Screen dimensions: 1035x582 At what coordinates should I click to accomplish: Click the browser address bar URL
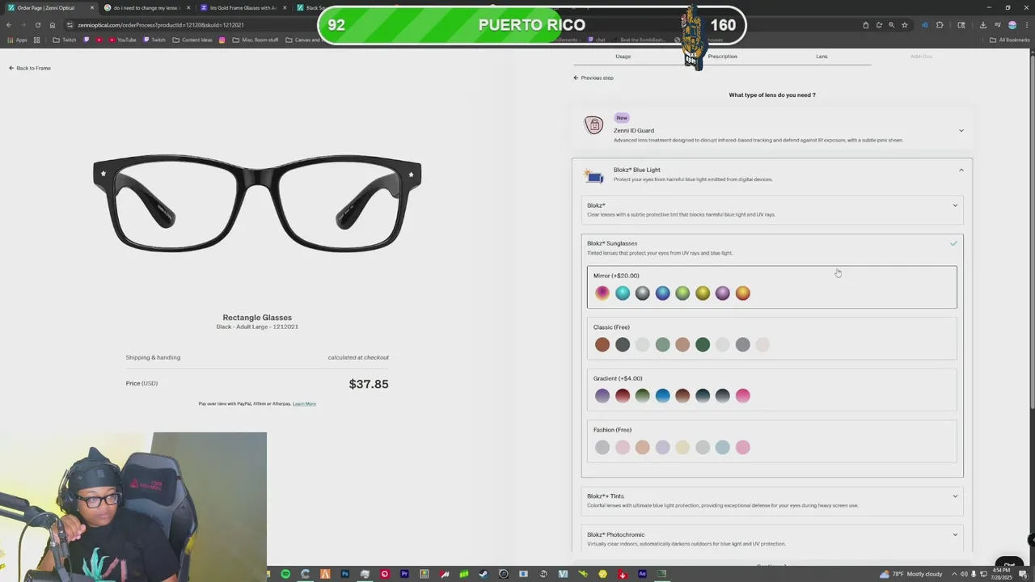[161, 25]
